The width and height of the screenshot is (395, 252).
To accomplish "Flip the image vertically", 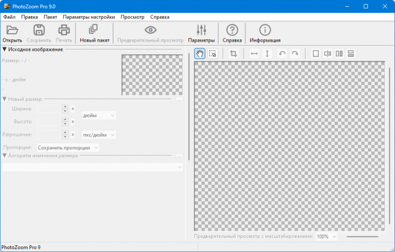I will [x=267, y=54].
